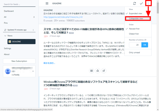Screen dimensions: 159x111
Task: Collapse the News category chevron
Action: tap(5, 36)
